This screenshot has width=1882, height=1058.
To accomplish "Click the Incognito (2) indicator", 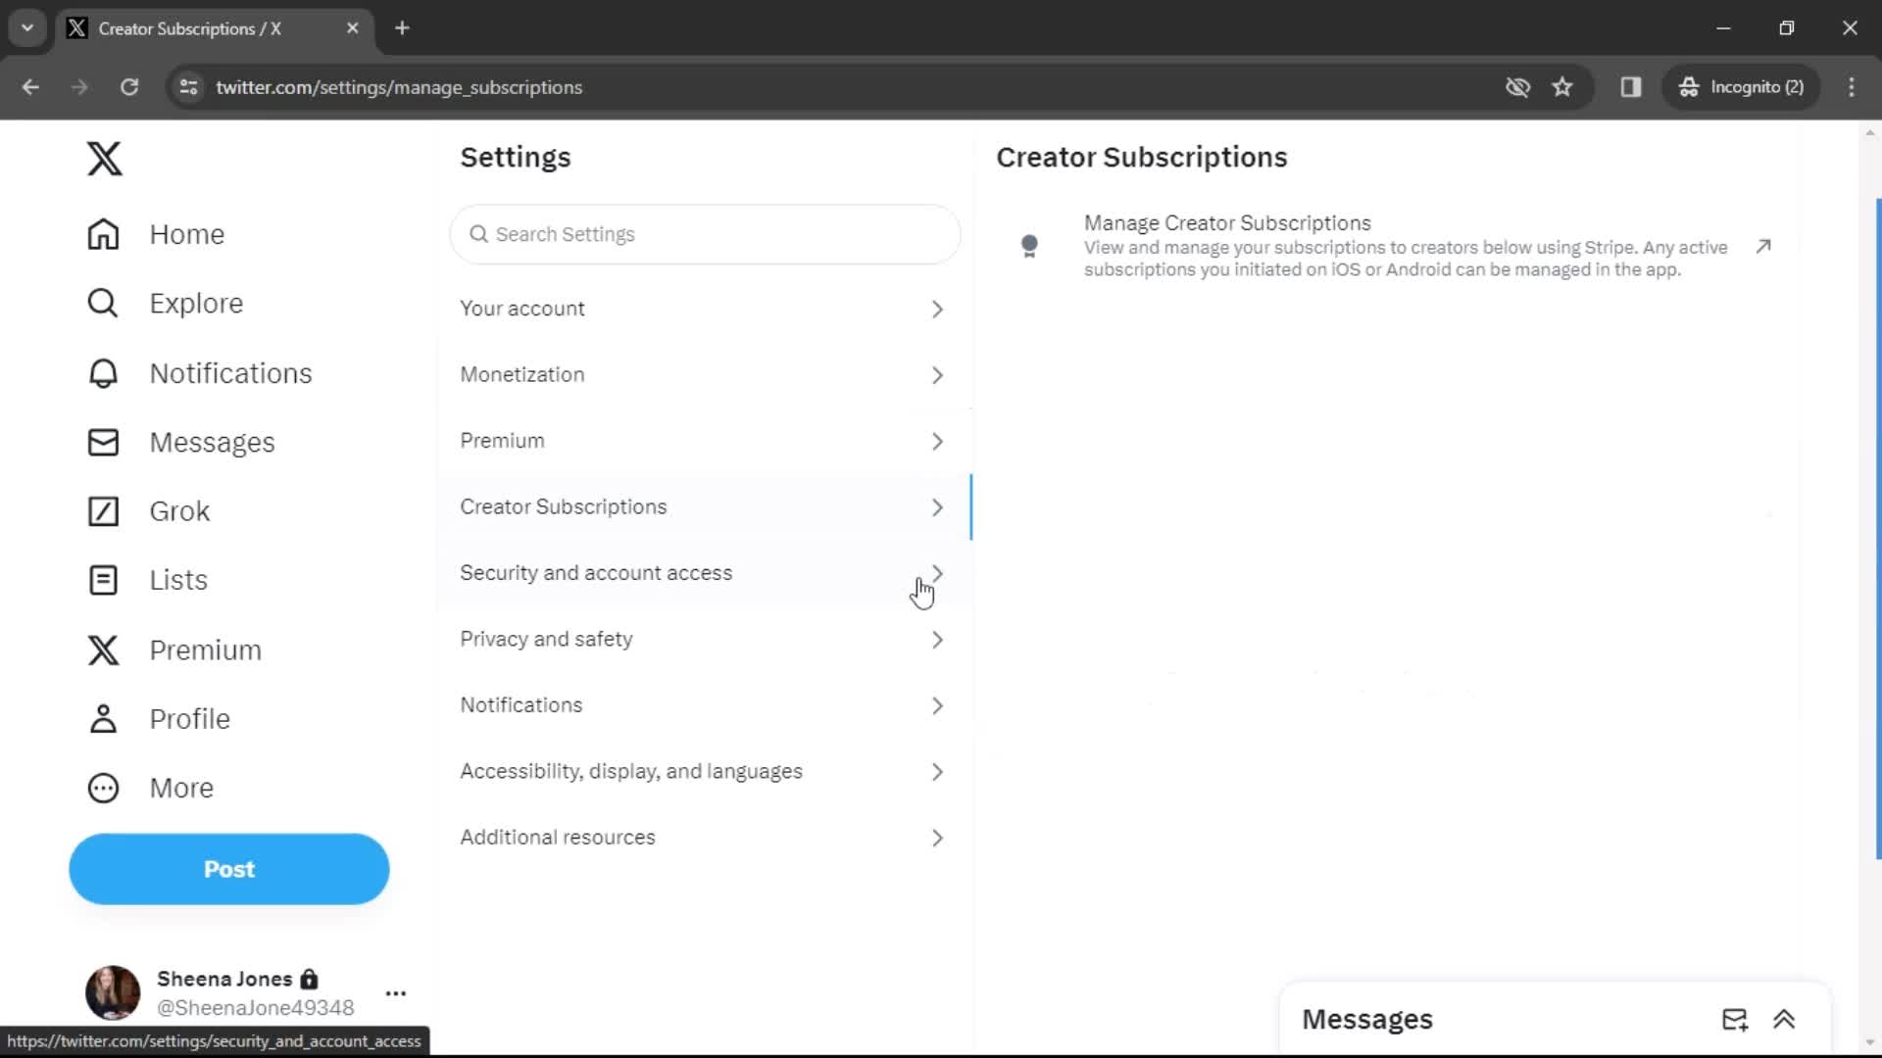I will pyautogui.click(x=1742, y=87).
